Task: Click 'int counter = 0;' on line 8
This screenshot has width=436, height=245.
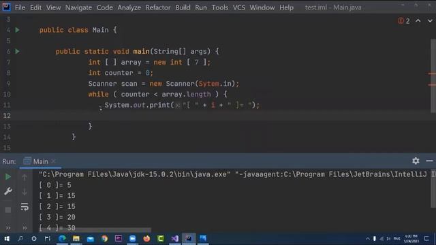Action: click(x=121, y=73)
